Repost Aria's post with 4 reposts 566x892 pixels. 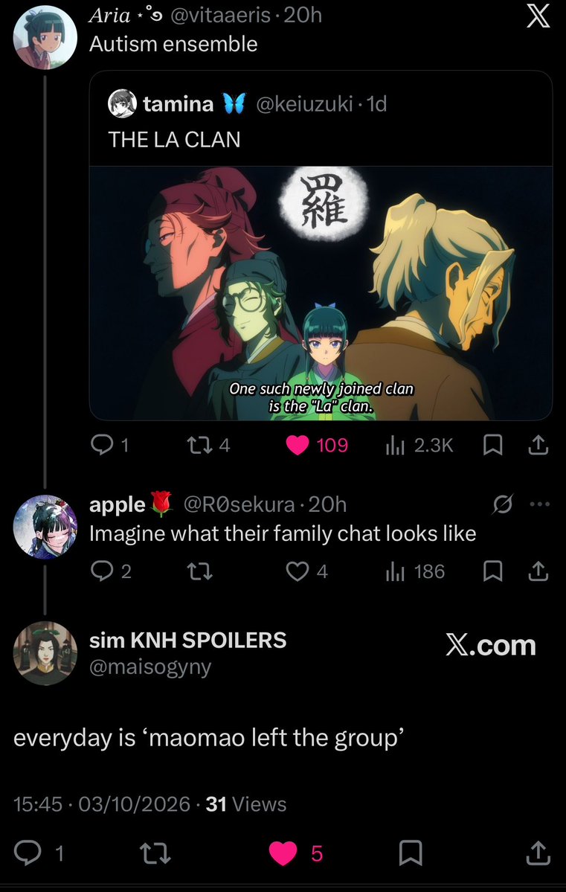pyautogui.click(x=209, y=445)
